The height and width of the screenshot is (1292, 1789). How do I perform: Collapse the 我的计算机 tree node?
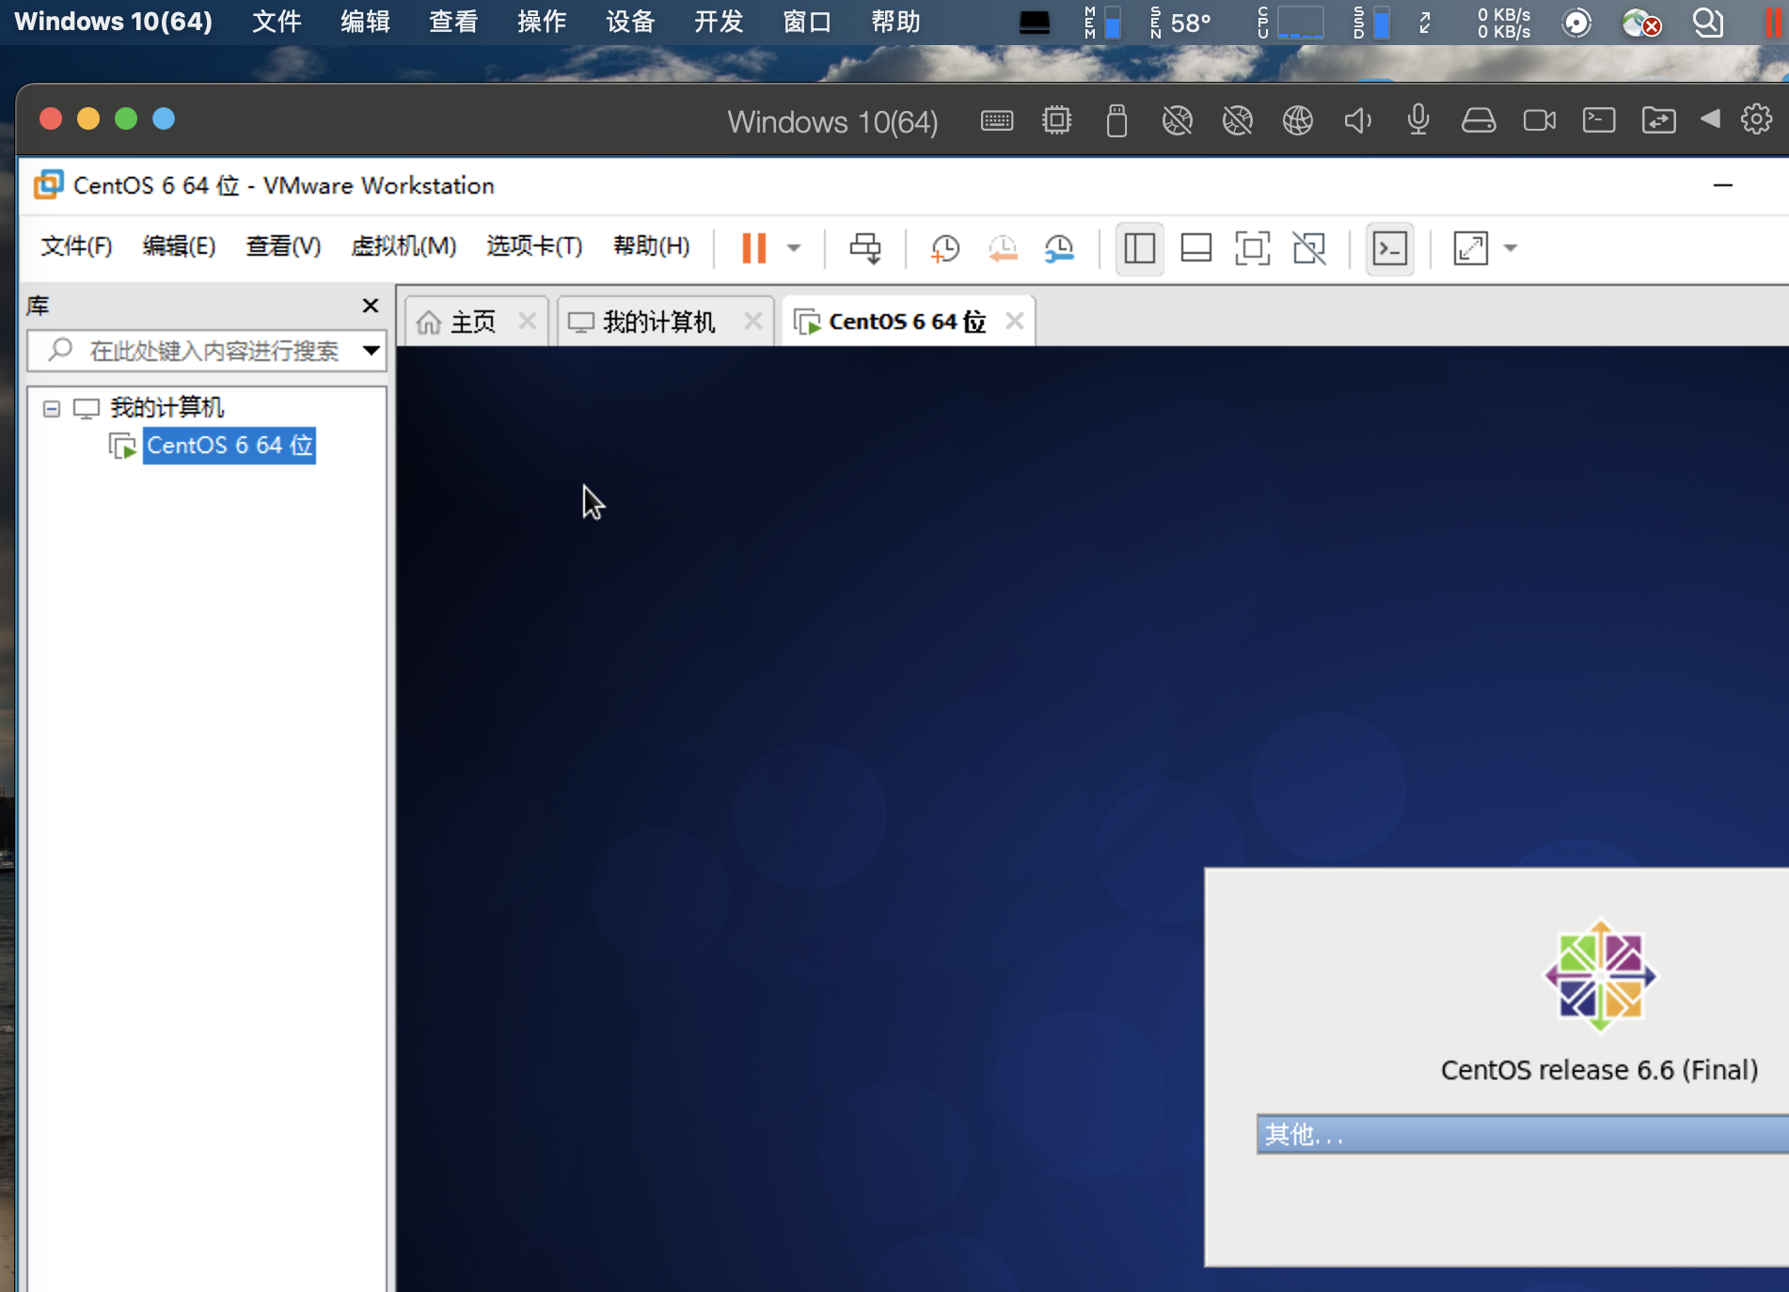52,408
